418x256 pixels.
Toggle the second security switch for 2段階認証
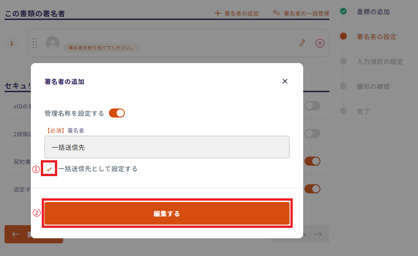(x=312, y=133)
